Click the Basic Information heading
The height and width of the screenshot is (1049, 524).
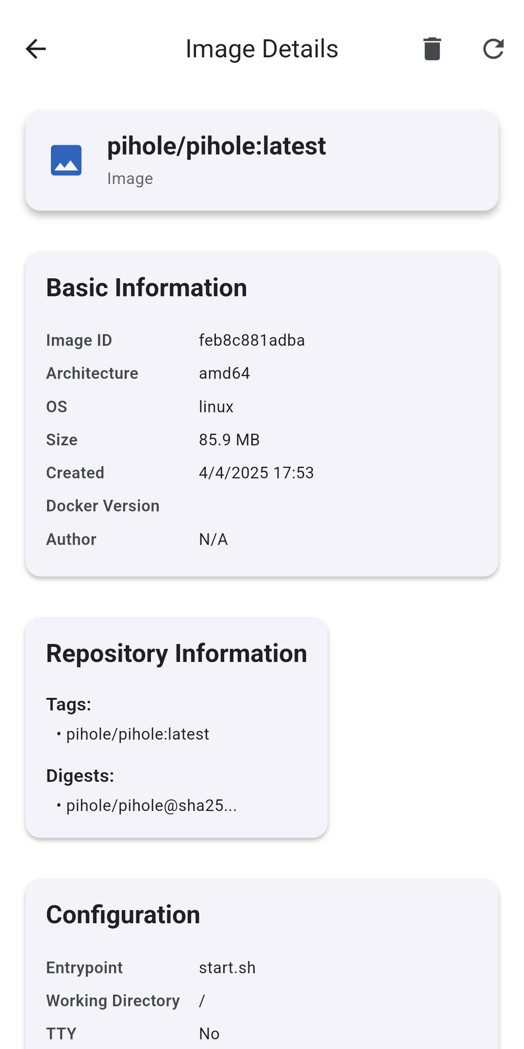(x=147, y=288)
